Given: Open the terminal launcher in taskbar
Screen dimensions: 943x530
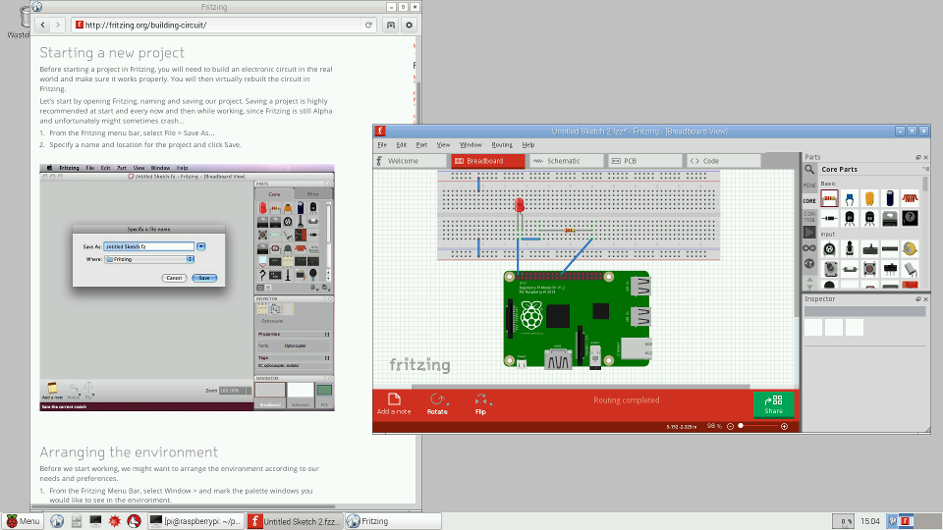Looking at the screenshot, I should pos(95,521).
